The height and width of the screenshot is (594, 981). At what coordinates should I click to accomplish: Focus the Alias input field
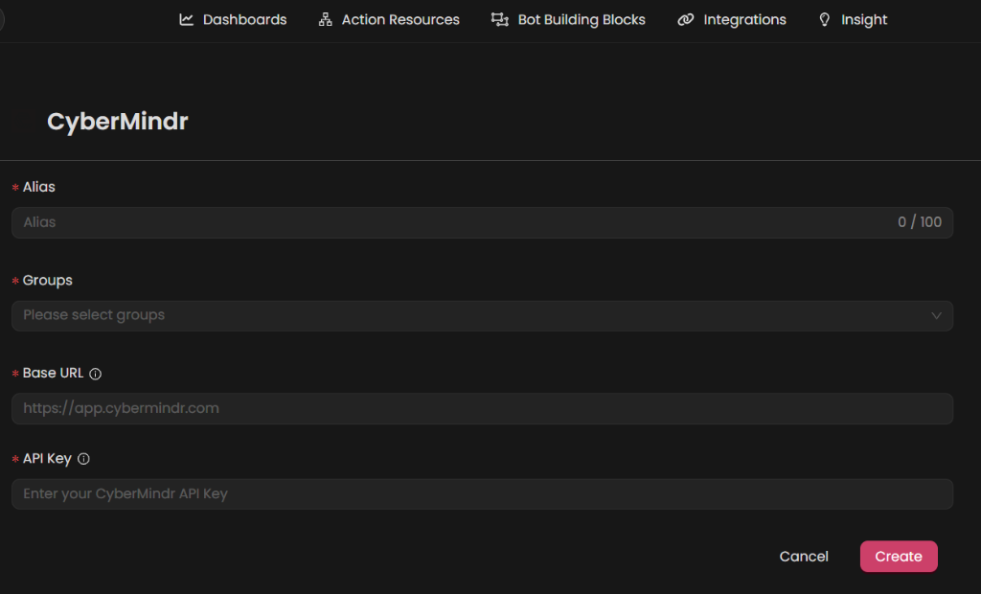[x=483, y=222]
